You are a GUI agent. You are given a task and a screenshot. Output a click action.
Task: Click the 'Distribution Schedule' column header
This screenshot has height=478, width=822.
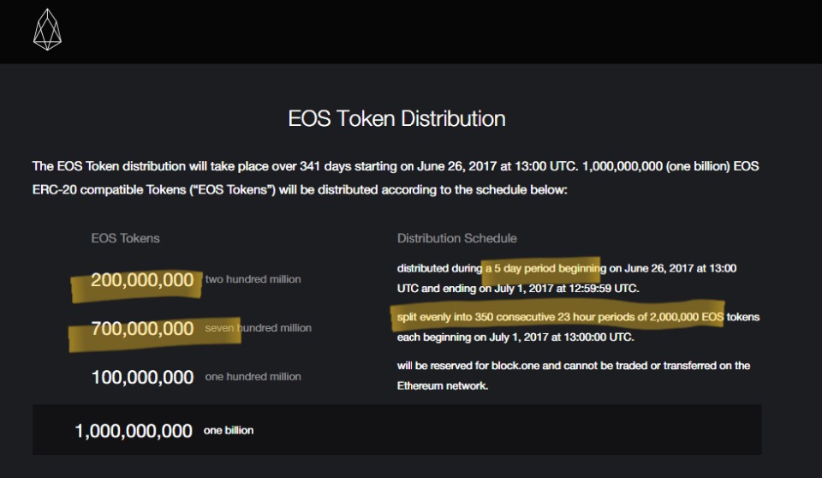click(x=456, y=238)
